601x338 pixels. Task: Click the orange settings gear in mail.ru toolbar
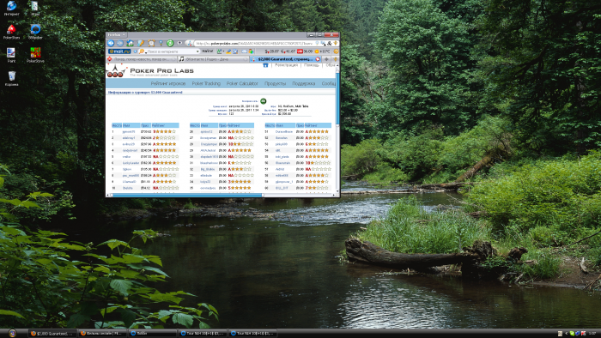point(336,51)
